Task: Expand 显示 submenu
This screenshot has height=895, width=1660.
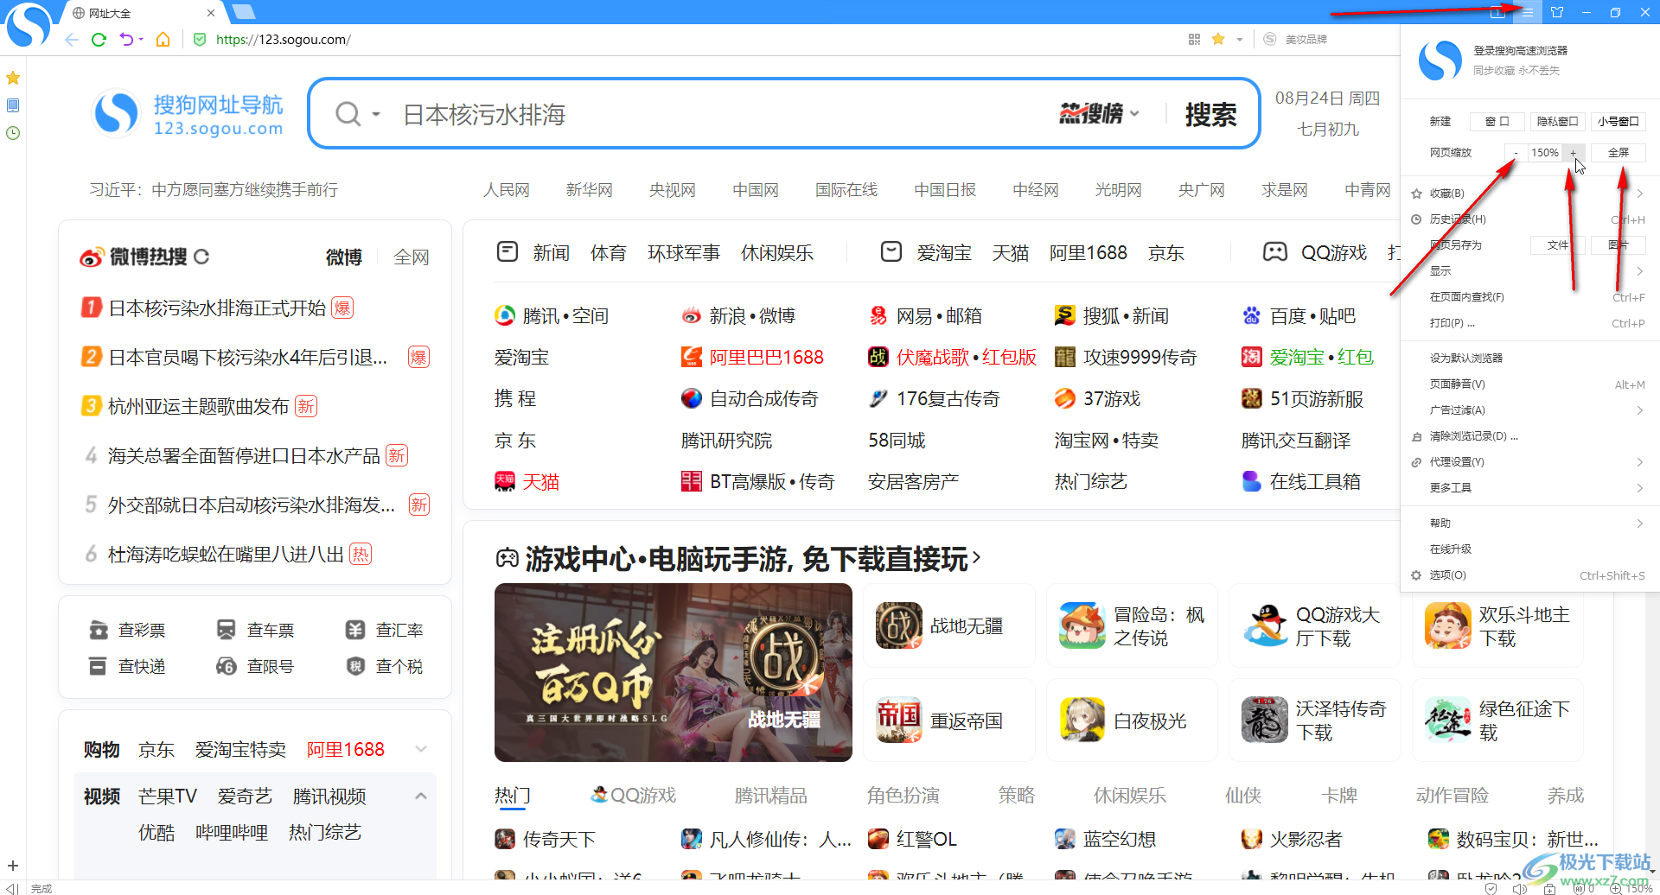Action: pyautogui.click(x=1639, y=271)
